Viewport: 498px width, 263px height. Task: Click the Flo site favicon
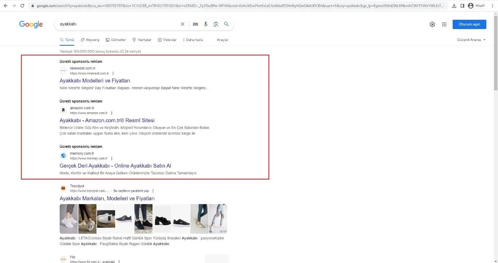tap(63, 259)
